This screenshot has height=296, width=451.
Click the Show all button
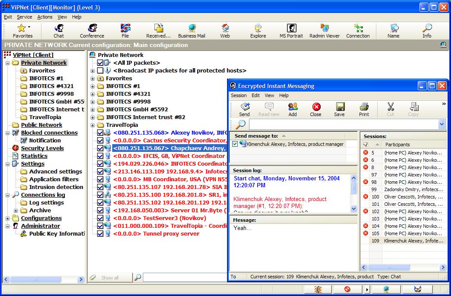click(110, 277)
